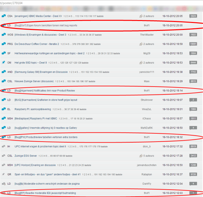Click the chat bubble icon beside CSA
Viewport: 203px width, 197px height.
pyautogui.click(x=3, y=16)
